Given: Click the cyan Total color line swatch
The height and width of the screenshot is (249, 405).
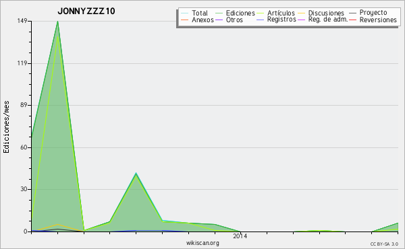Looking at the screenshot, I should [x=185, y=13].
